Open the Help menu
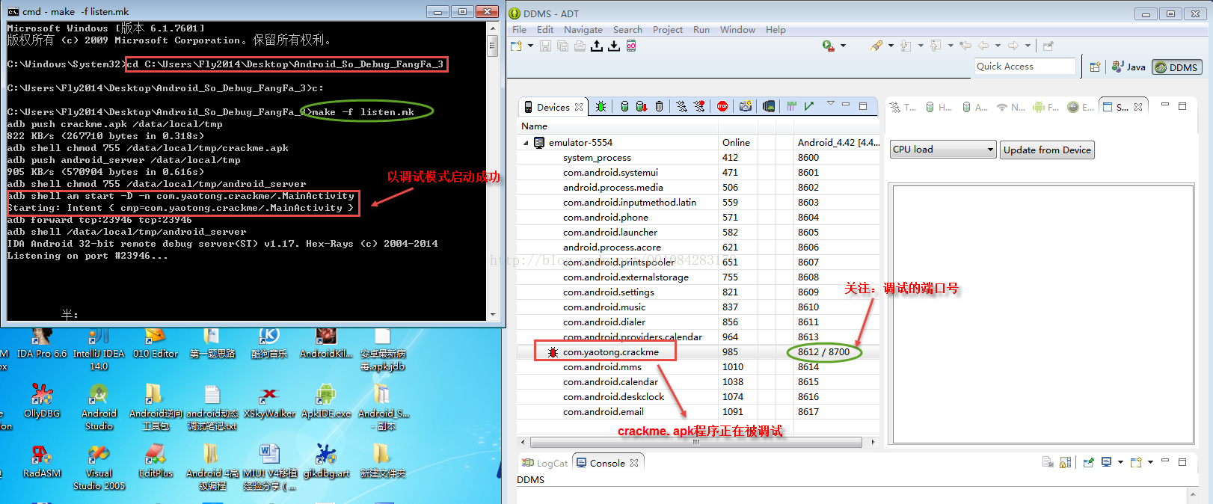 [776, 29]
